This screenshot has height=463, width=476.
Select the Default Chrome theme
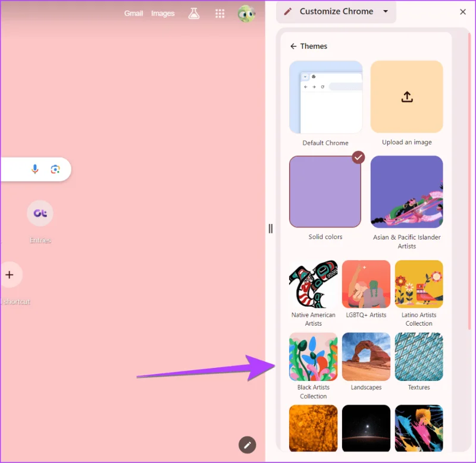pos(325,97)
